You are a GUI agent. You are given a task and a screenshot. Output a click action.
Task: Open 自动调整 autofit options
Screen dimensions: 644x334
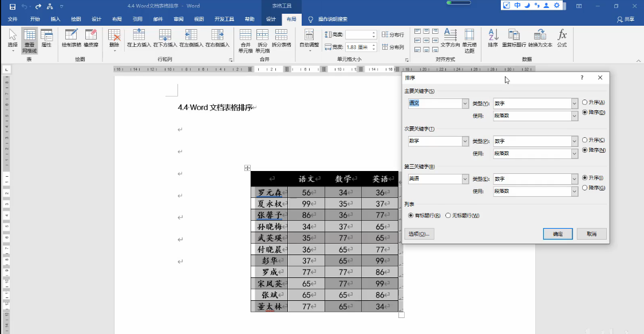tap(309, 41)
